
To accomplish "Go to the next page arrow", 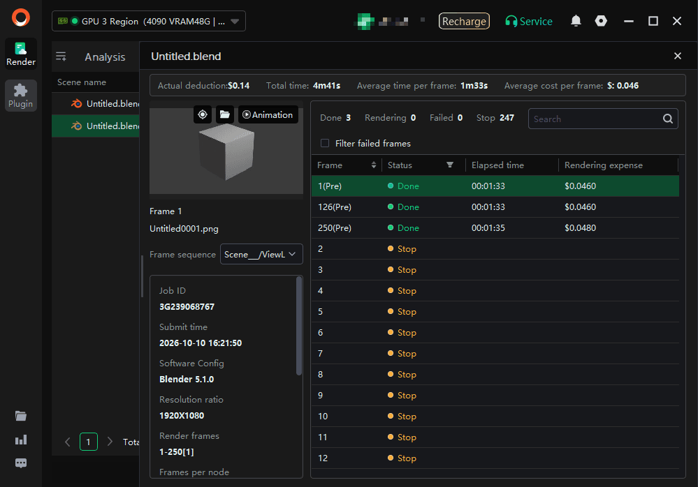I will click(x=110, y=442).
